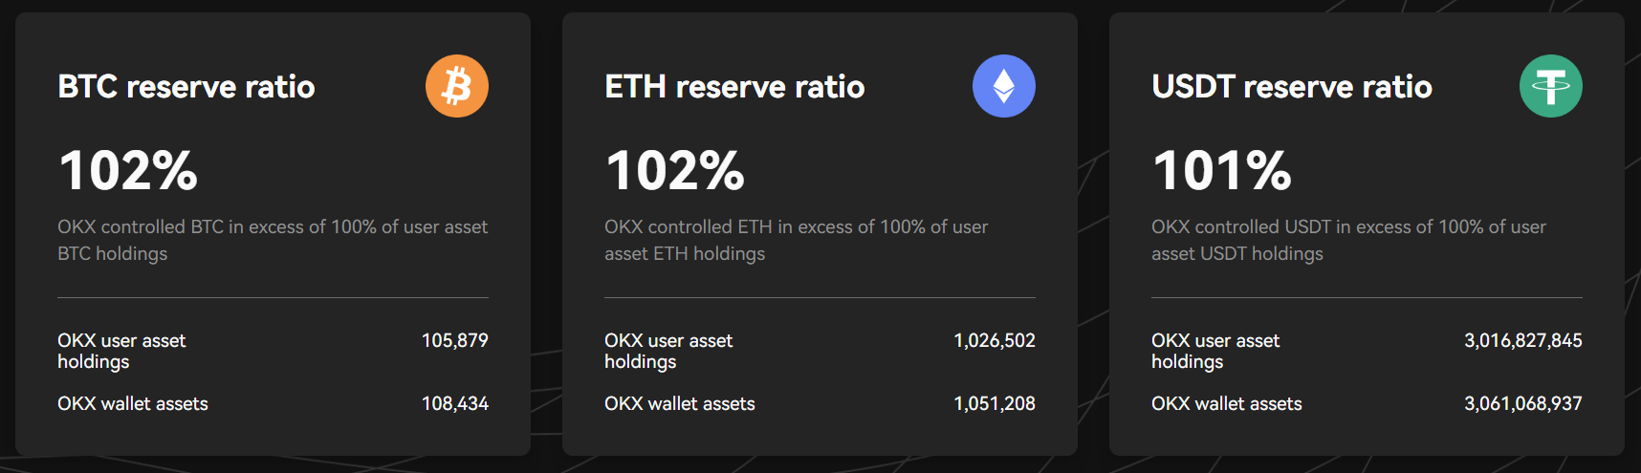Click the 102% ETH ratio value
The height and width of the screenshot is (473, 1641).
(675, 171)
